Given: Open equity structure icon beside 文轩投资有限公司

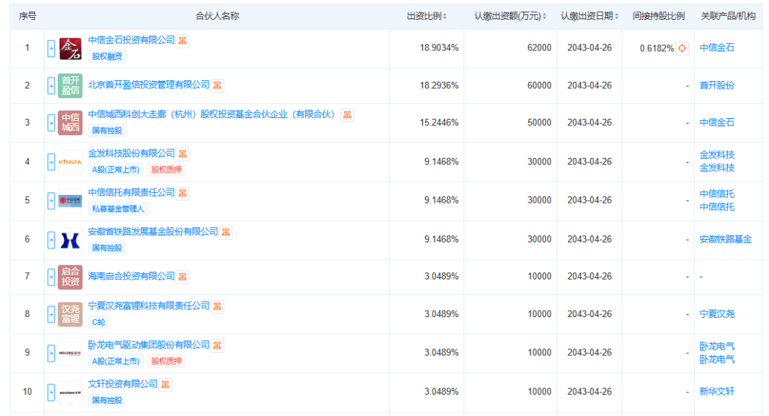Looking at the screenshot, I should [165, 385].
